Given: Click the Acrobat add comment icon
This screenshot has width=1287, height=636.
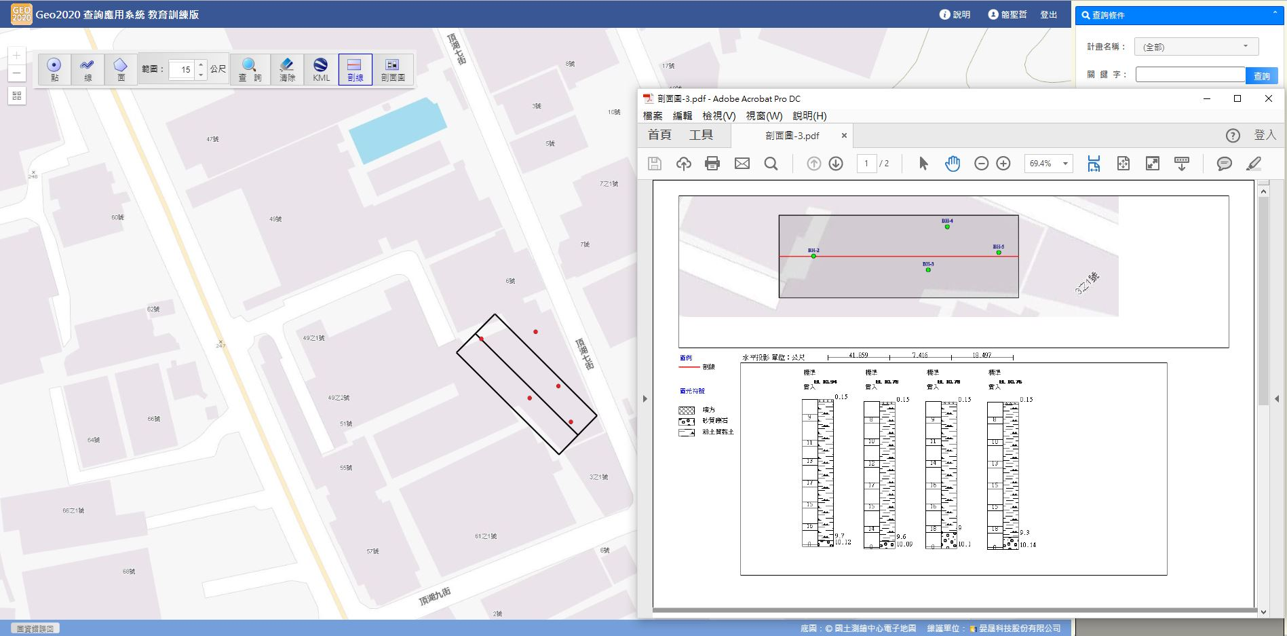Looking at the screenshot, I should pyautogui.click(x=1225, y=164).
